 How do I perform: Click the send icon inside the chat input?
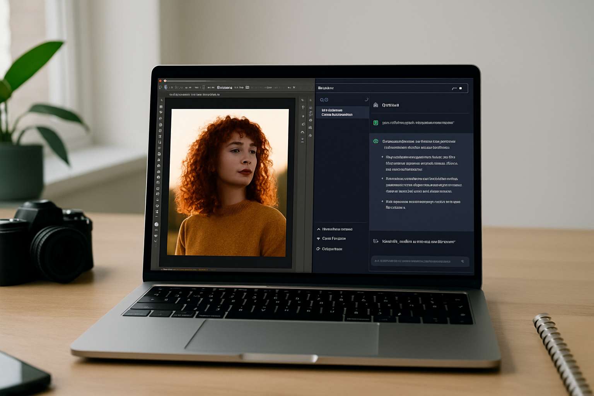pyautogui.click(x=463, y=261)
